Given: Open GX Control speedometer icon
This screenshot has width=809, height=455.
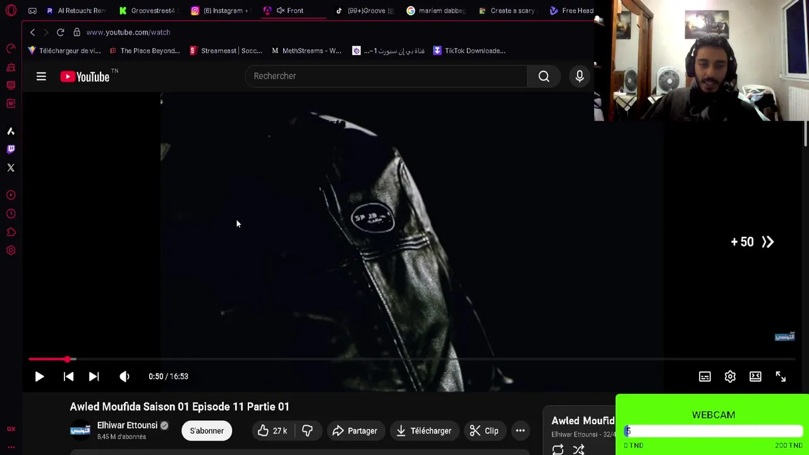Looking at the screenshot, I should 11,49.
